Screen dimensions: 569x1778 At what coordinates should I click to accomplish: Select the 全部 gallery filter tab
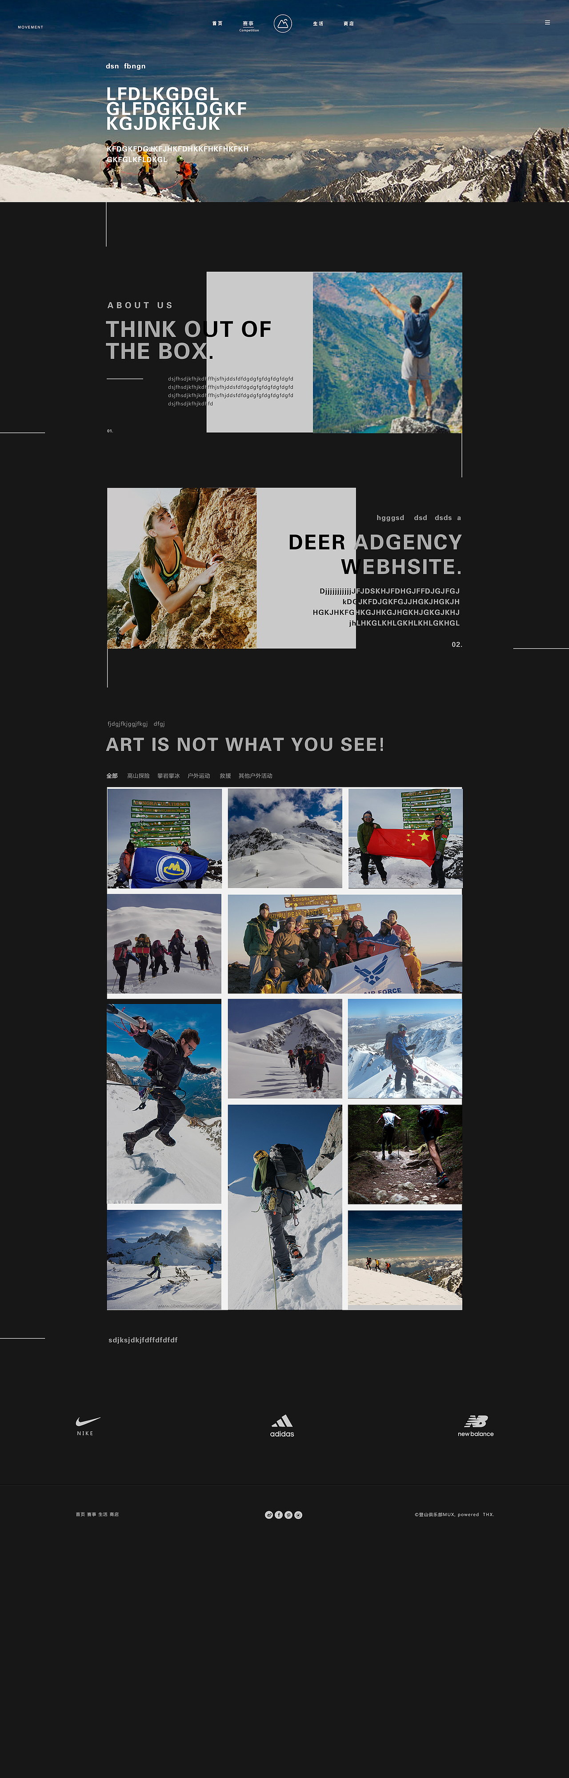click(x=112, y=776)
